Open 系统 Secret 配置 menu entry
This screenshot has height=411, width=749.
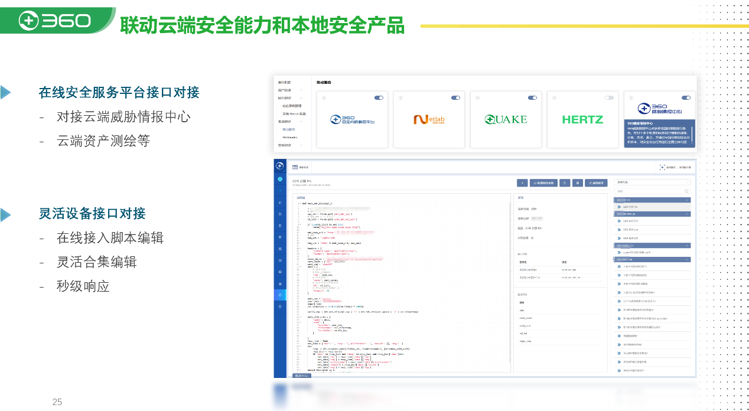[294, 113]
